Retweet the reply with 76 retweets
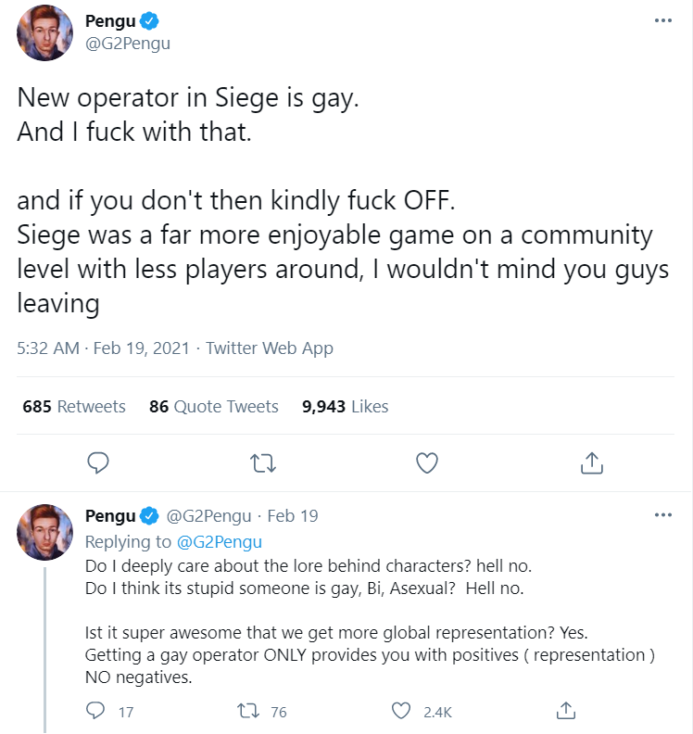693x734 pixels. (249, 711)
